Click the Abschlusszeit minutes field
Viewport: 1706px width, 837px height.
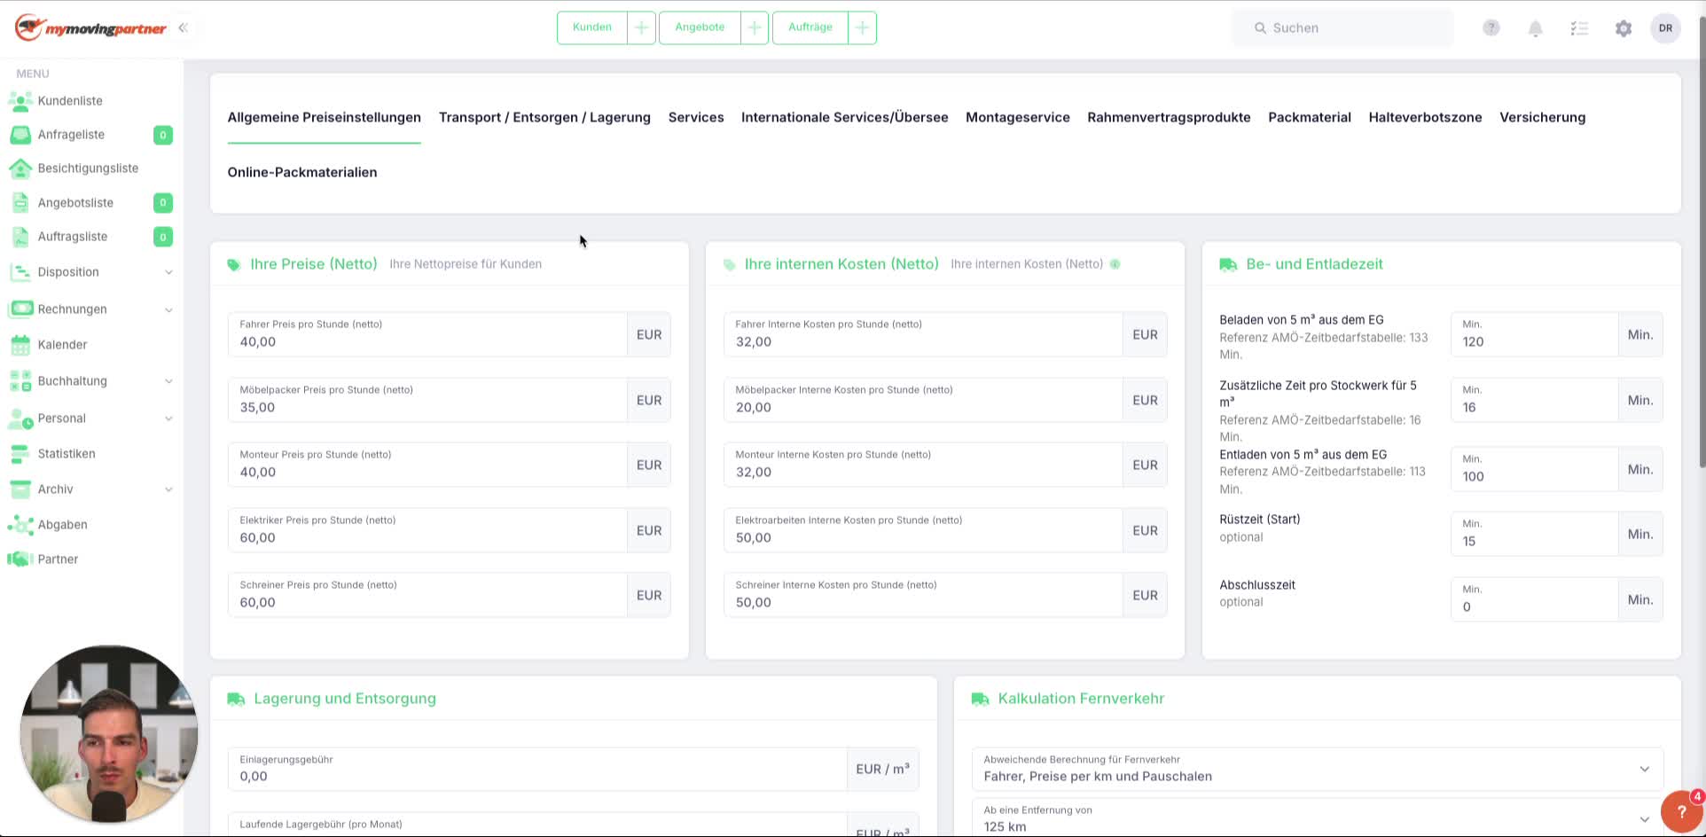click(x=1534, y=599)
